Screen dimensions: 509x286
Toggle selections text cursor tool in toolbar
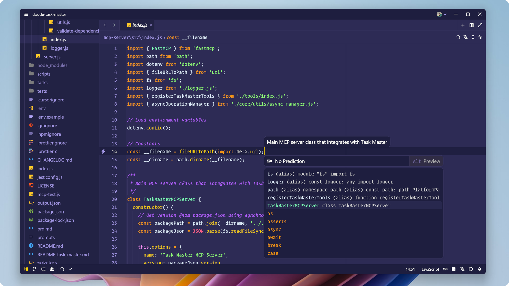473,37
